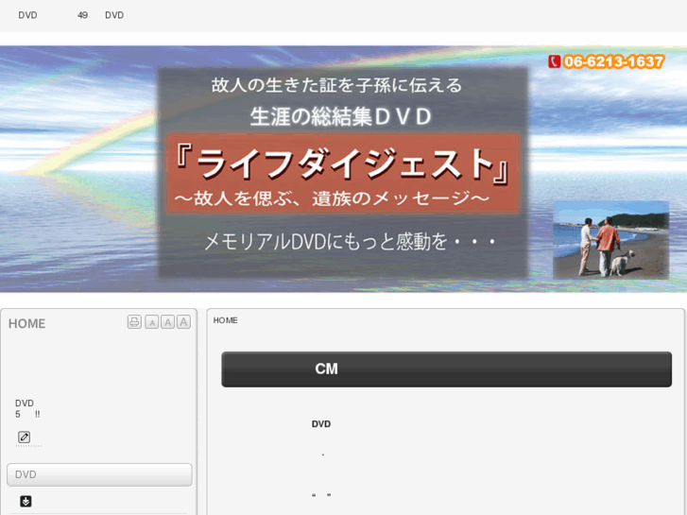Click the メモリアルDVDにもっと感動を banner text
This screenshot has height=515, width=687.
point(350,242)
